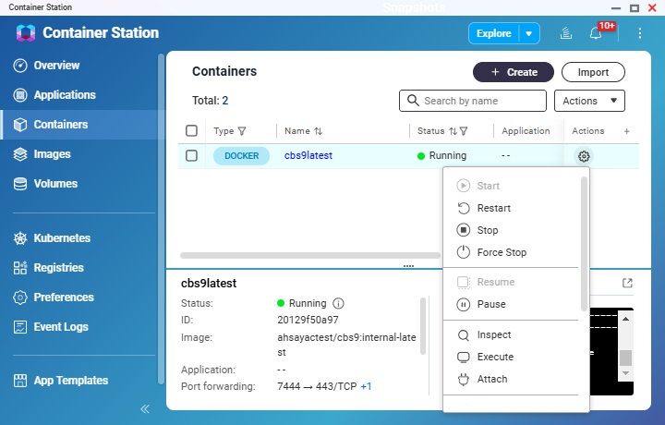
Task: Click the Import button
Action: (x=593, y=72)
